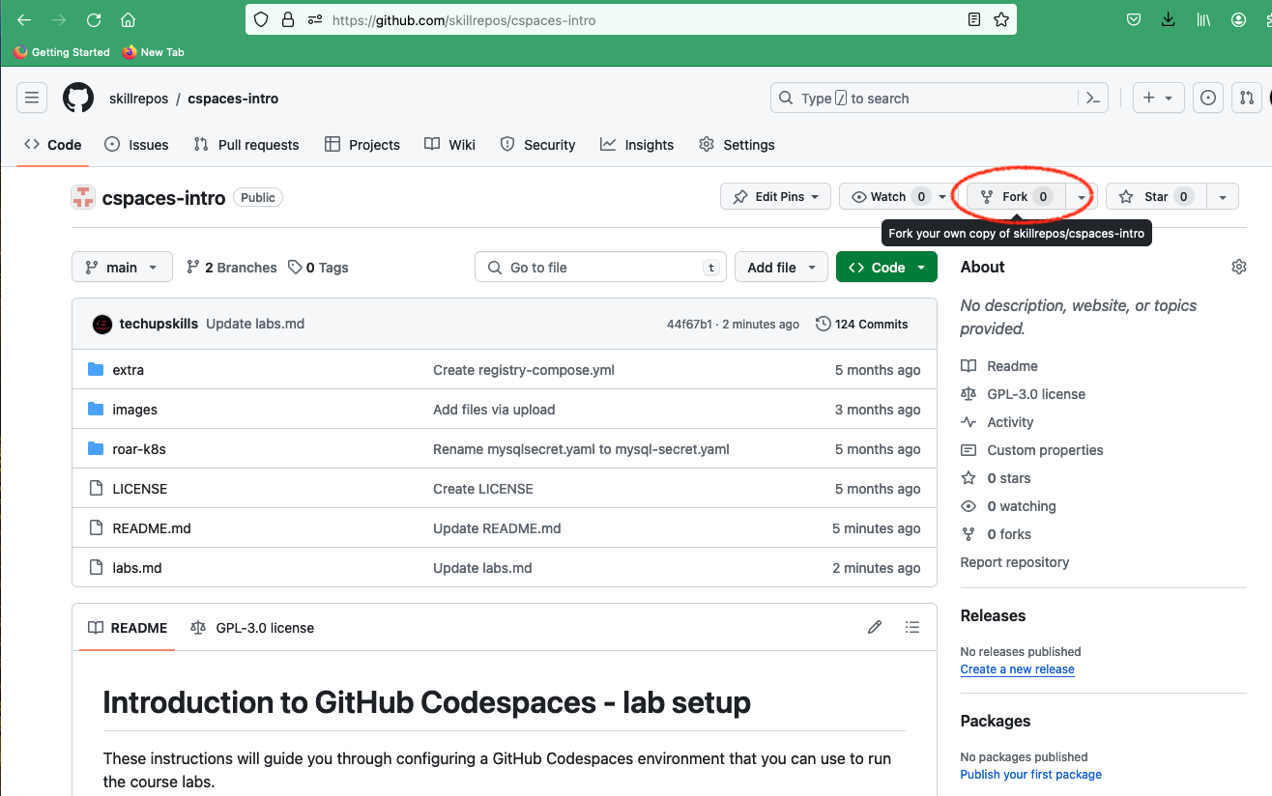Click the 0 Tags link

(x=319, y=268)
